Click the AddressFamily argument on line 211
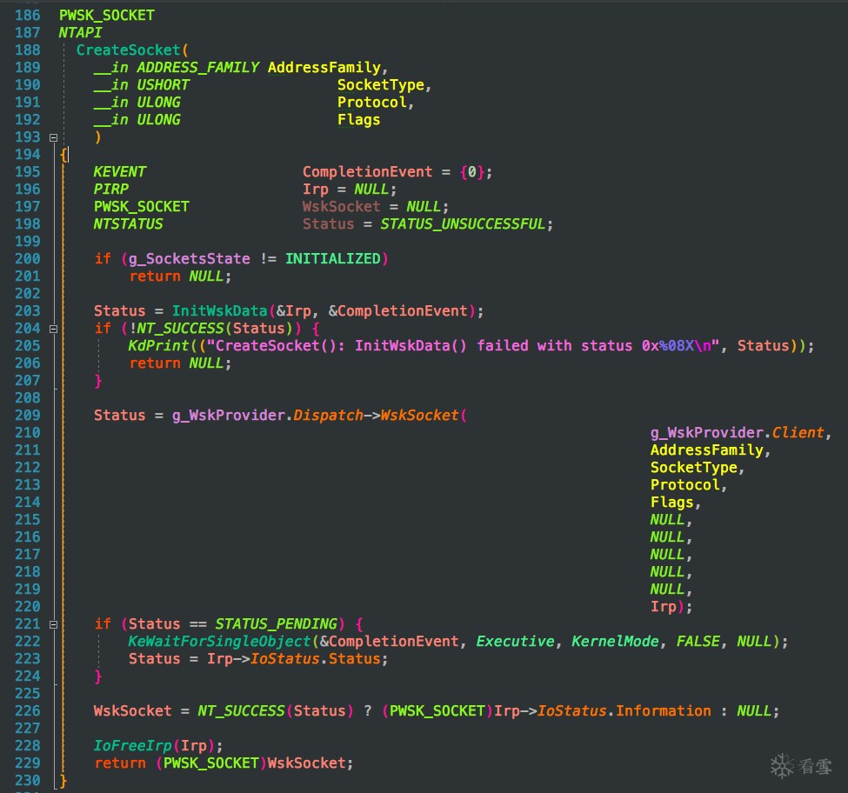The image size is (848, 793). (x=707, y=450)
